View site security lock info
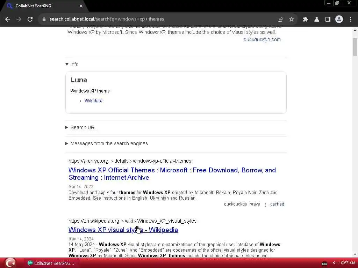The height and width of the screenshot is (268, 358). (44, 19)
